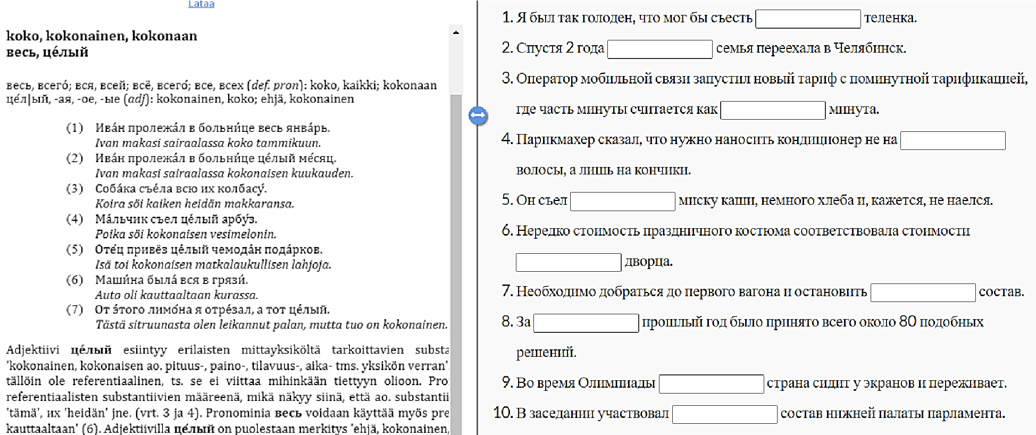Focus blank in sentence 10 after участвовал
This screenshot has width=1036, height=435.
[x=724, y=414]
